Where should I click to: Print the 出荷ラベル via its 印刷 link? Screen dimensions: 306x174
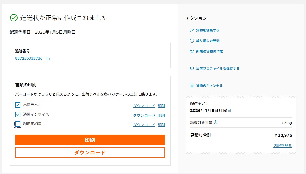pyautogui.click(x=161, y=106)
